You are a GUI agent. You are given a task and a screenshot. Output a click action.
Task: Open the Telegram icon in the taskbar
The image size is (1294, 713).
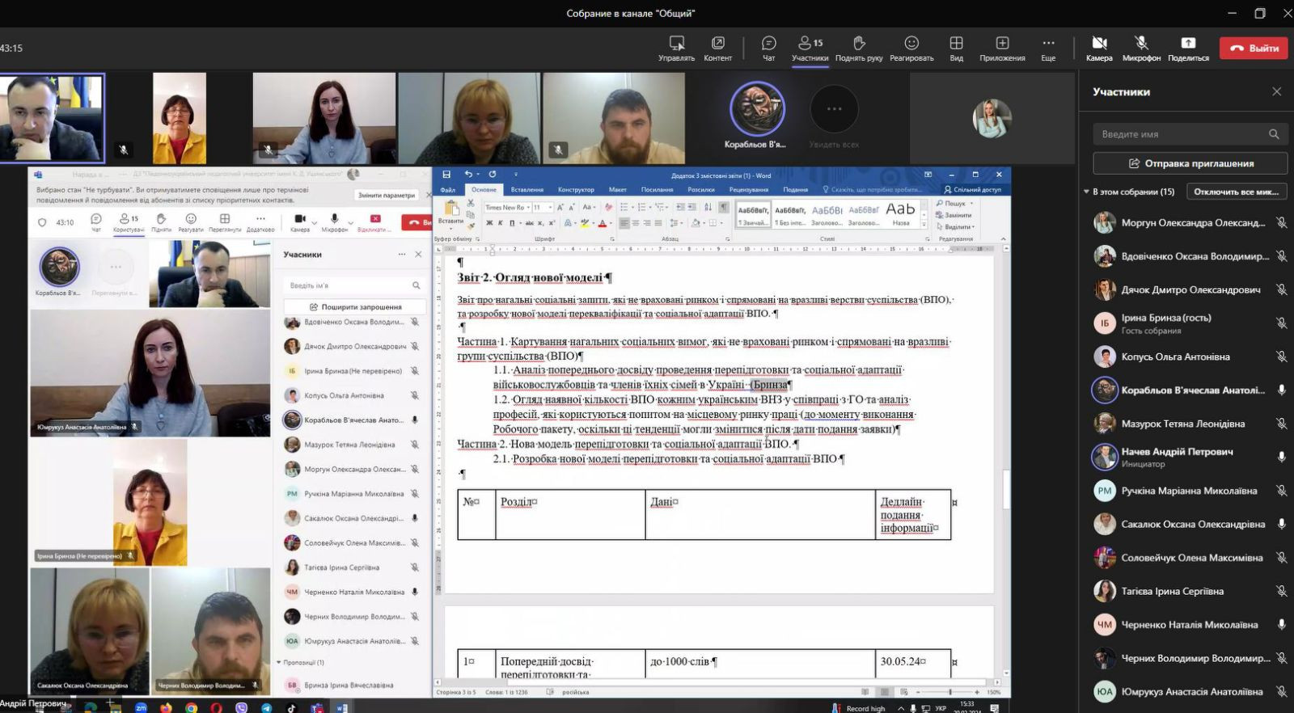266,707
